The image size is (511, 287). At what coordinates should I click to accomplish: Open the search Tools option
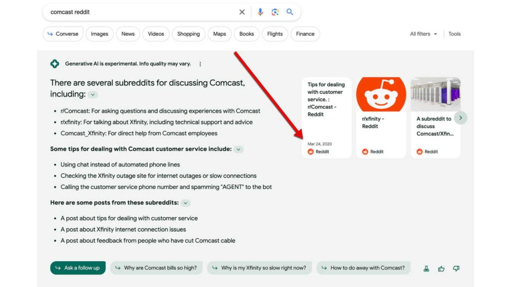454,34
